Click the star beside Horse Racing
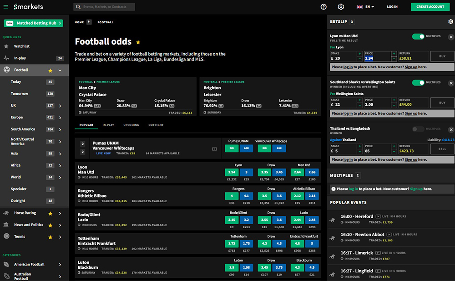This screenshot has height=281, width=455. click(50, 213)
